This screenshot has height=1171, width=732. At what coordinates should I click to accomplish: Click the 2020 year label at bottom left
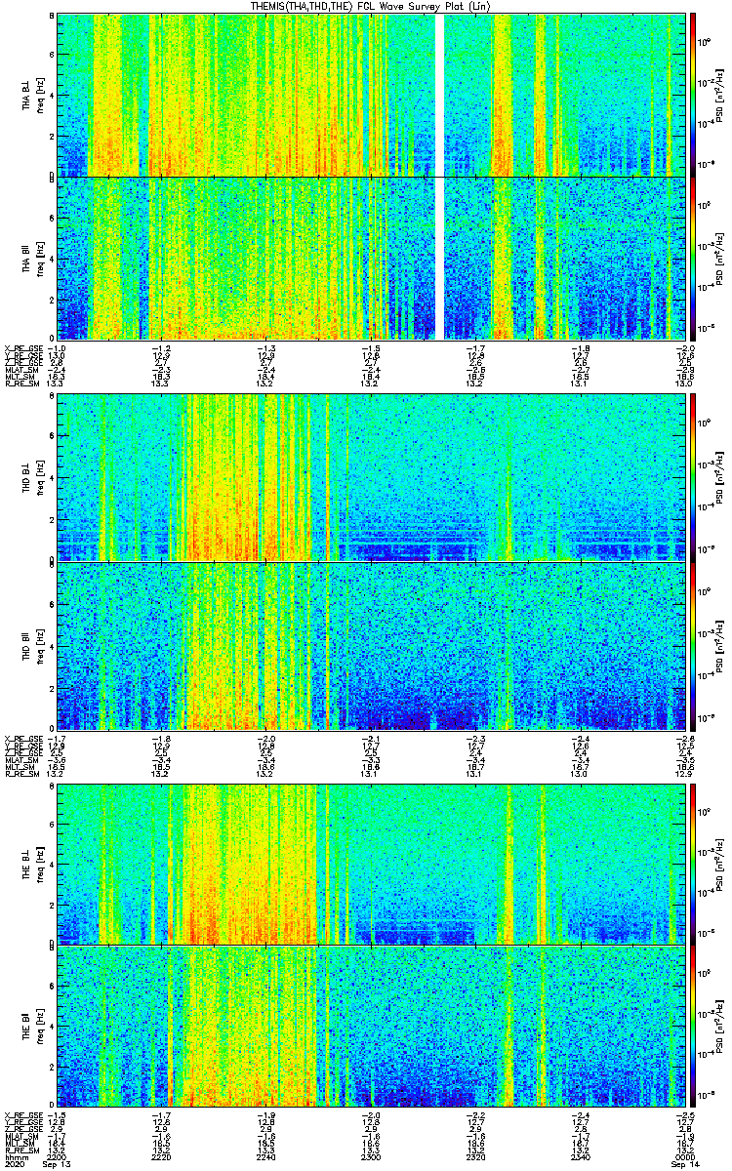[x=15, y=1164]
